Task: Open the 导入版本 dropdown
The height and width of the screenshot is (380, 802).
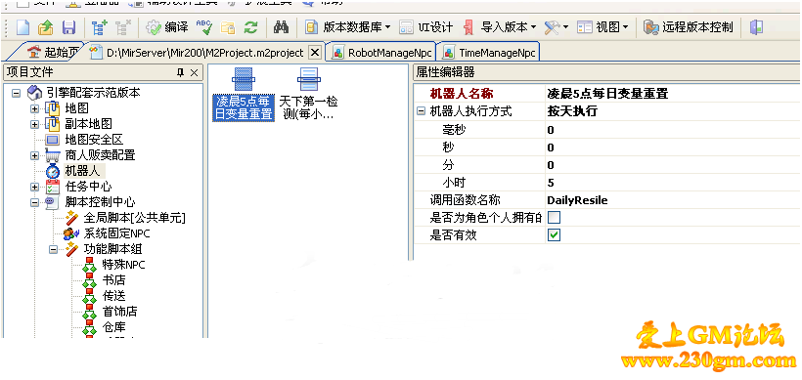Action: click(x=500, y=27)
